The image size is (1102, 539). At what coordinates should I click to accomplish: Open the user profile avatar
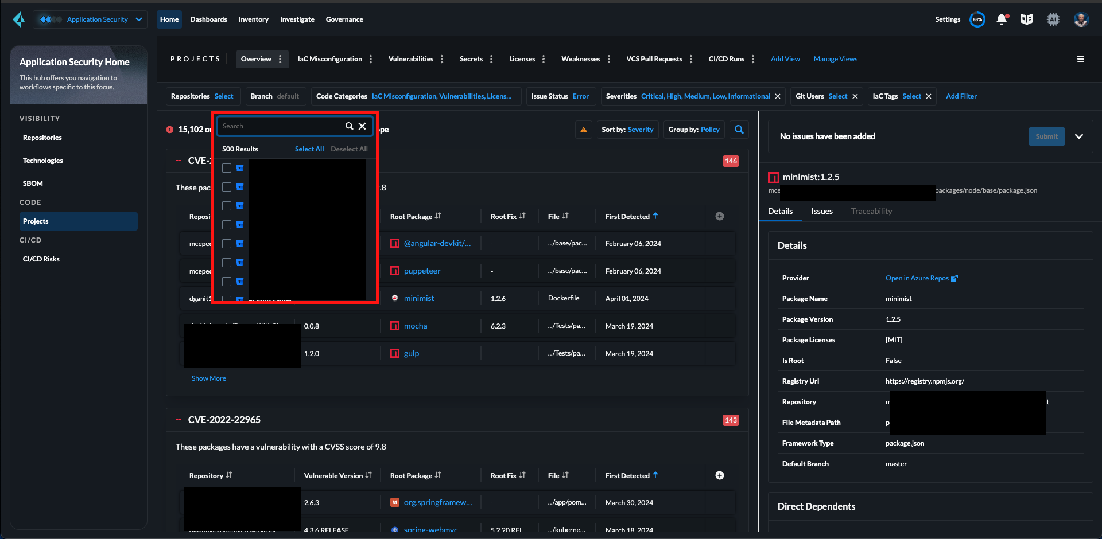tap(1081, 19)
